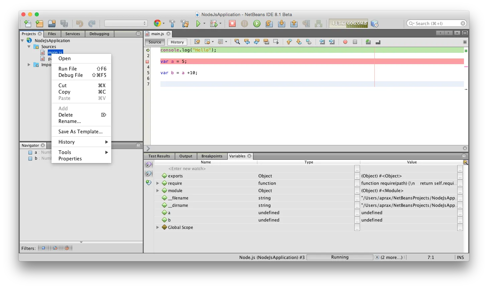This screenshot has width=488, height=288.
Task: Click the Running progress bar in status bar
Action: 340,257
